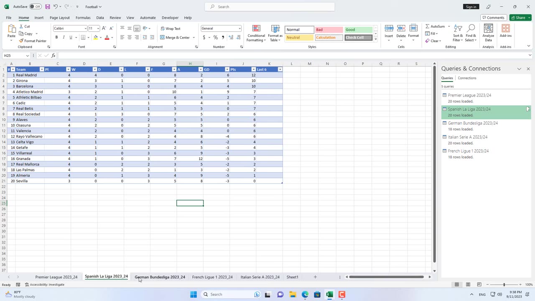The height and width of the screenshot is (301, 535).
Task: Click the formula bar input
Action: click(293, 56)
